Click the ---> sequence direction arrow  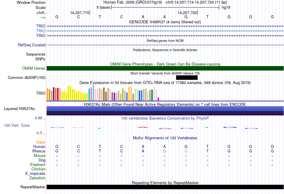click(x=42, y=17)
